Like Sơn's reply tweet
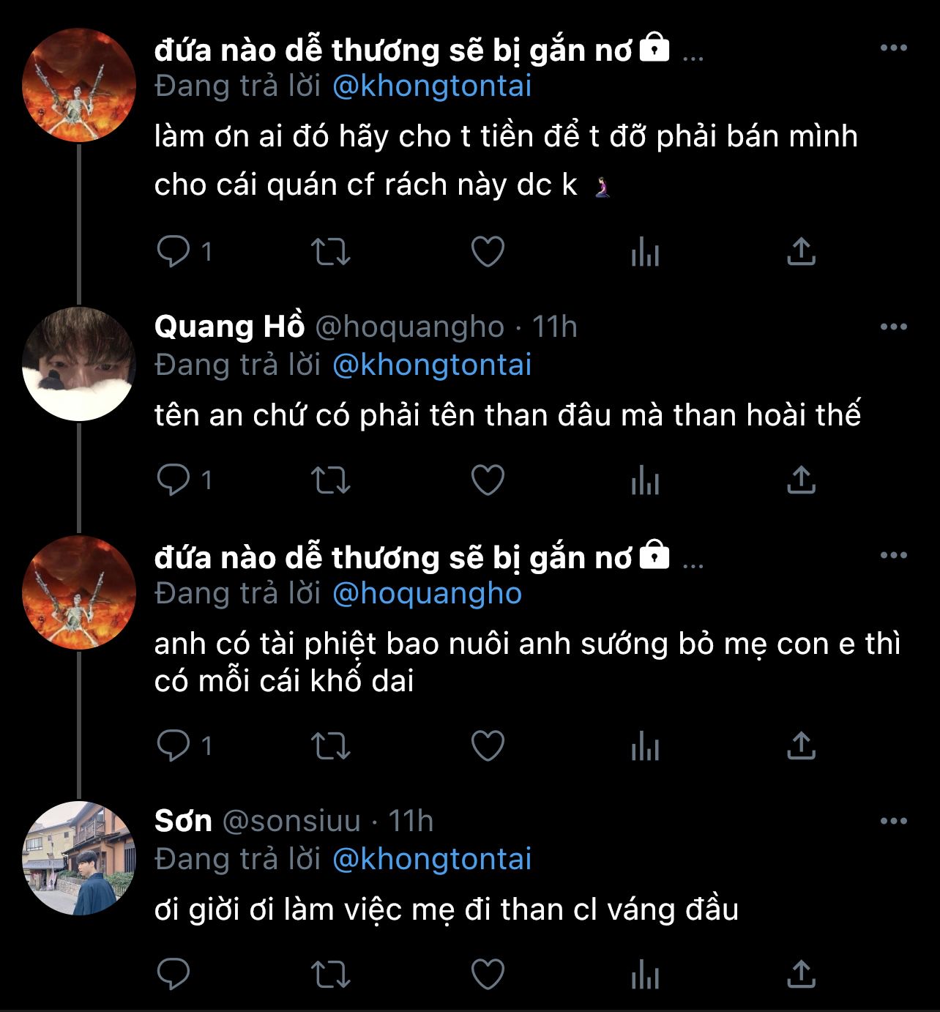940x1012 pixels. click(487, 975)
